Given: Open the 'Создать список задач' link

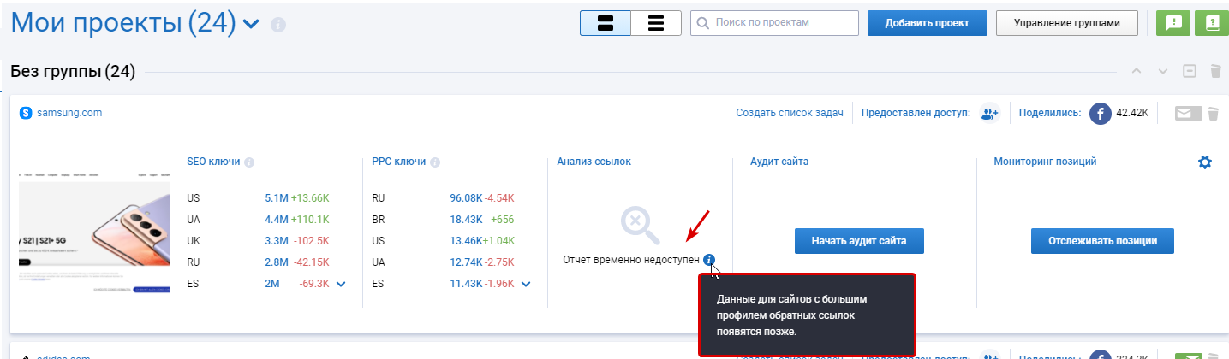Looking at the screenshot, I should (x=789, y=113).
